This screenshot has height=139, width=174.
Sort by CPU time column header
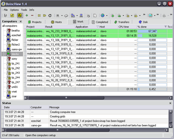pos(127,27)
